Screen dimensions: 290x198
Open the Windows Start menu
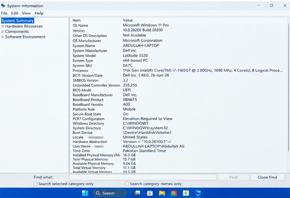click(x=85, y=193)
